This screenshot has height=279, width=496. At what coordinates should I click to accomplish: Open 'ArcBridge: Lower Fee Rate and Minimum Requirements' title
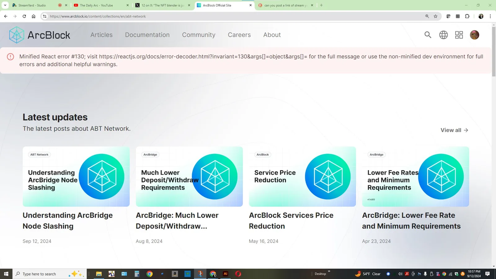[411, 221]
